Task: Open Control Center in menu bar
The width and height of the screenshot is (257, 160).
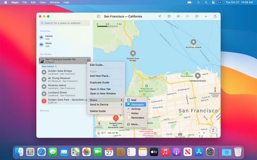Action: 213,2
